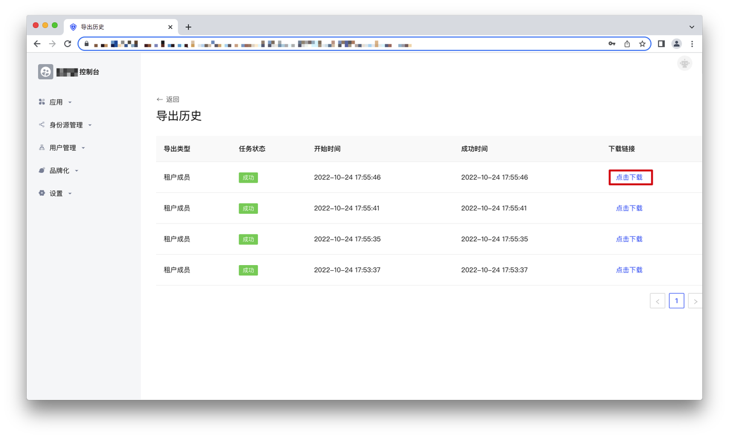
Task: Open the browser side panel icon
Action: coord(661,44)
